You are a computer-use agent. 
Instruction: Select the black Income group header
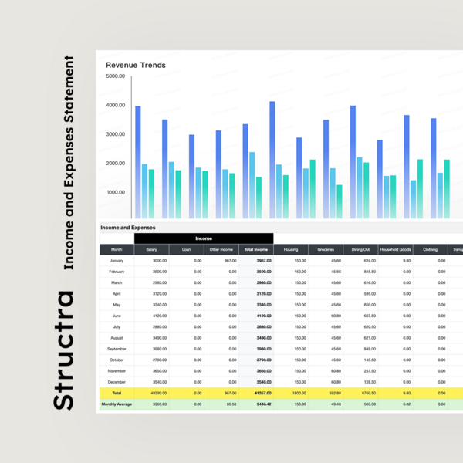point(204,238)
